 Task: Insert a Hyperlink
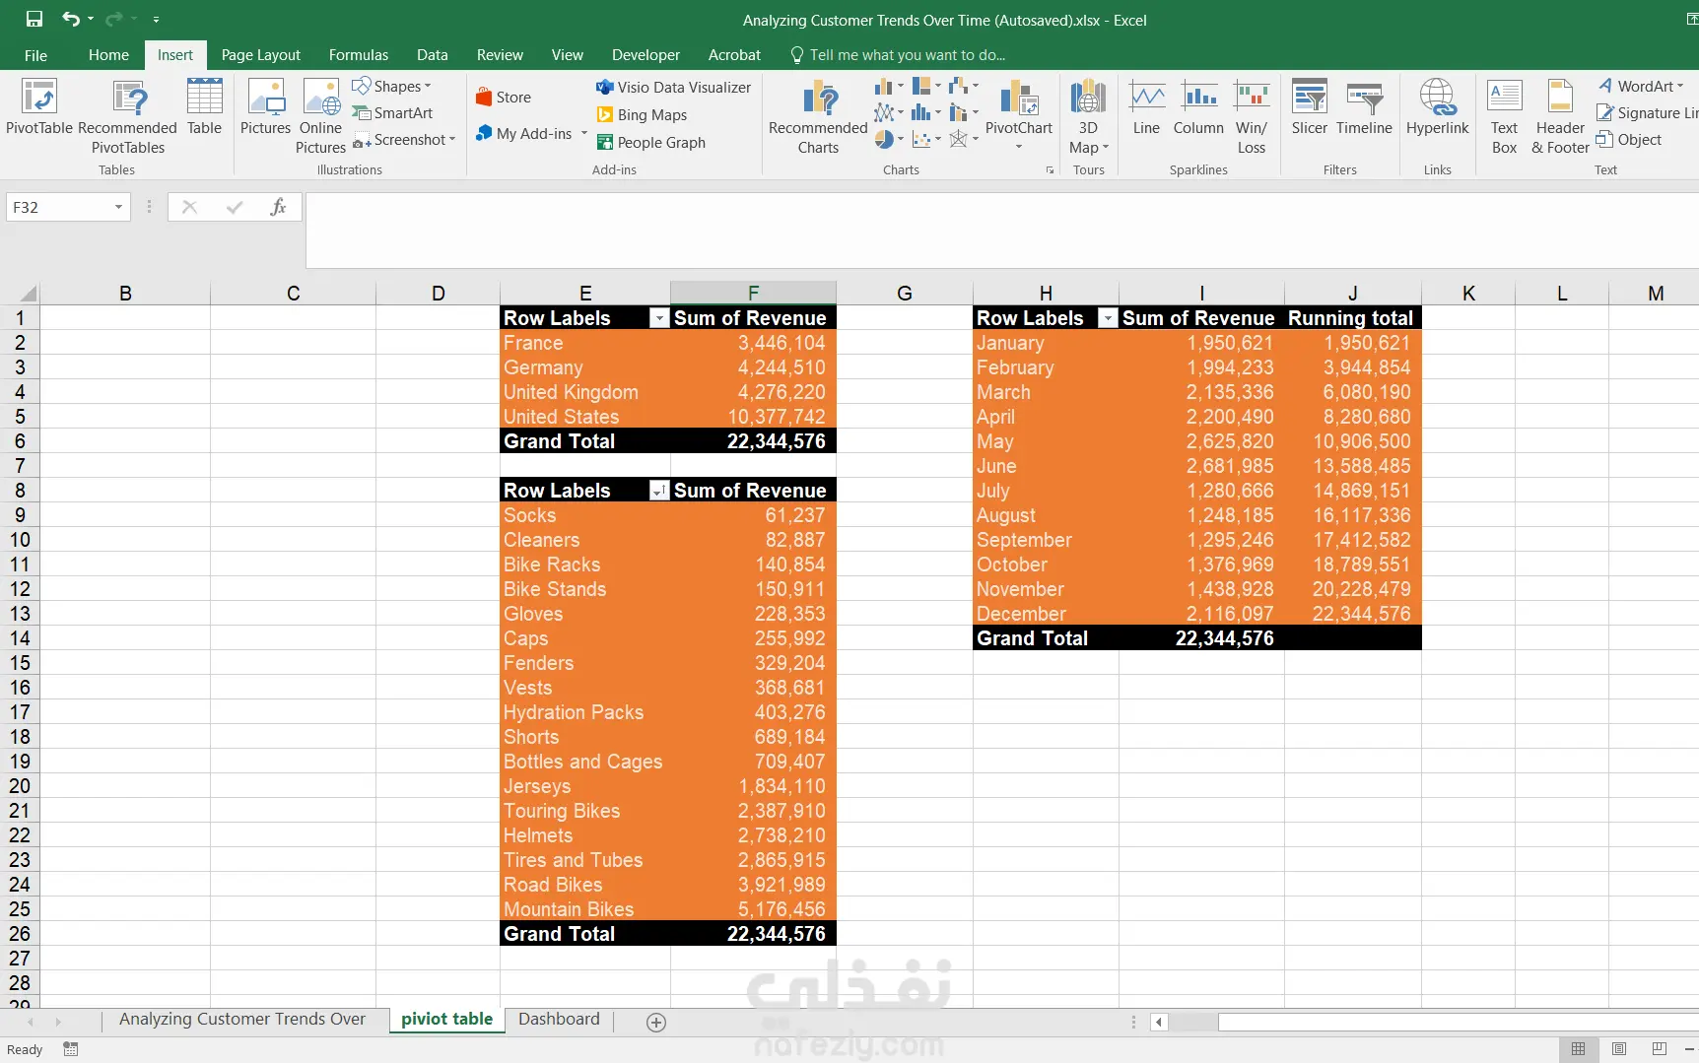pos(1437,107)
